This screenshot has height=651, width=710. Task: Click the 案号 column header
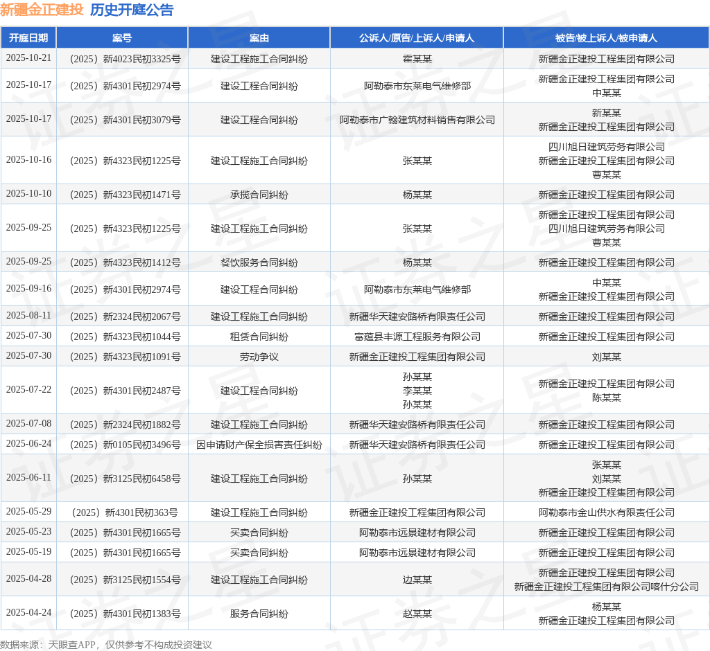coord(122,38)
